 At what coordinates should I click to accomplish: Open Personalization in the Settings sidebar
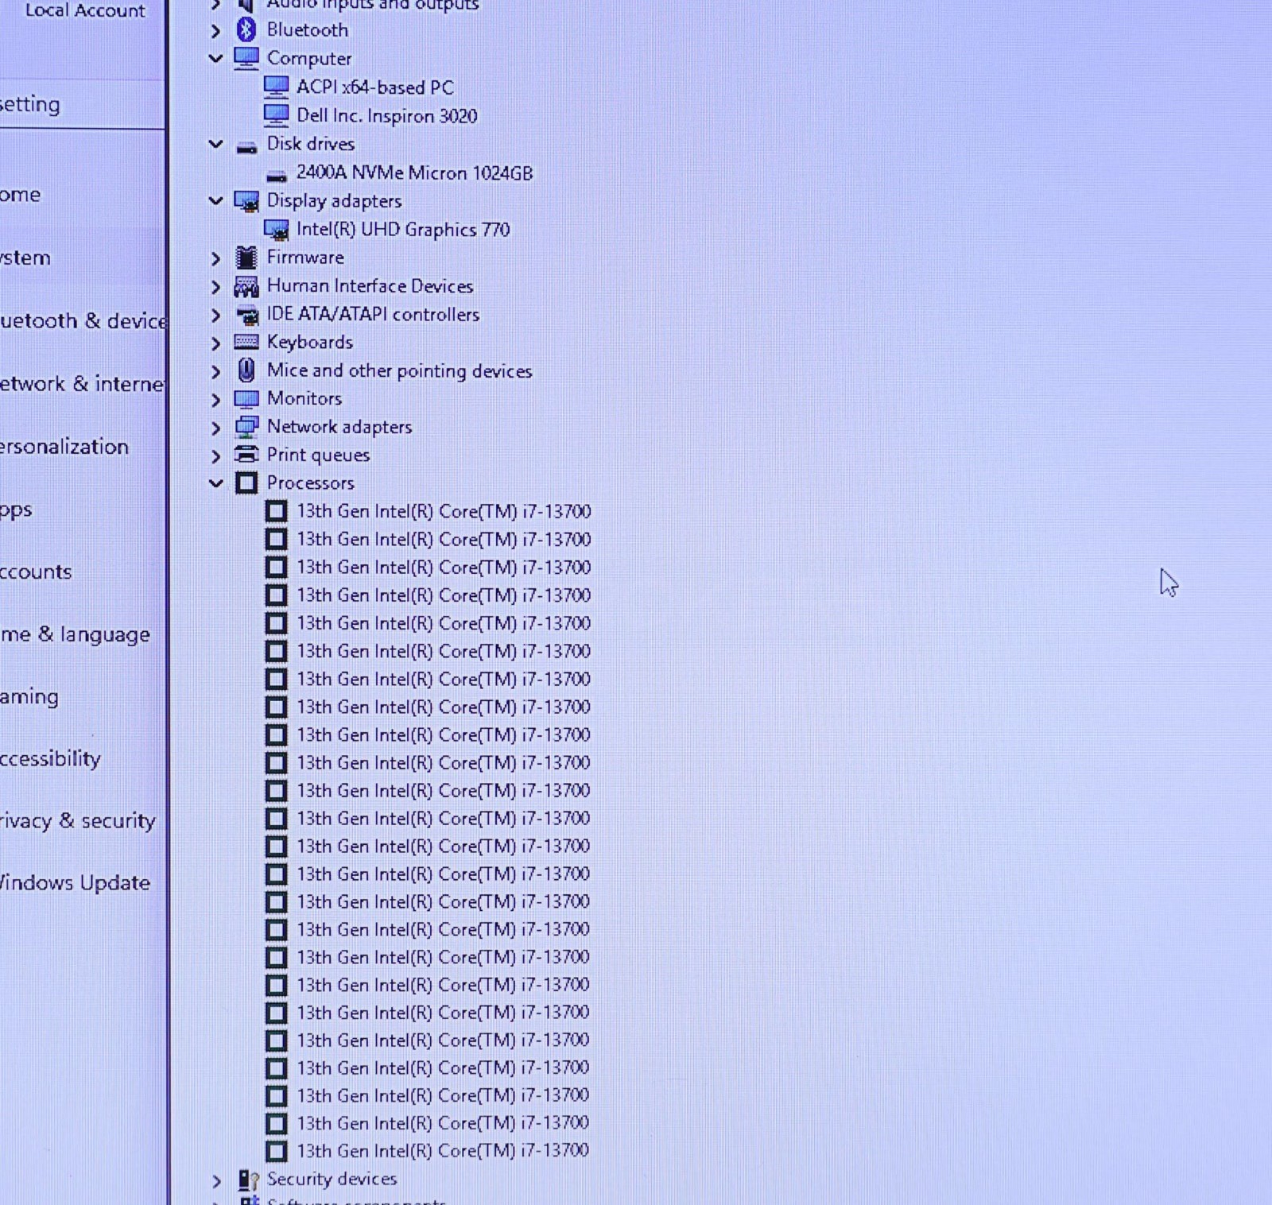(64, 447)
